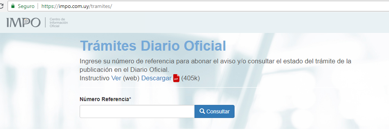This screenshot has height=140, width=389.
Task: Click the Trámites Diario Oficial heading
Action: [x=153, y=46]
